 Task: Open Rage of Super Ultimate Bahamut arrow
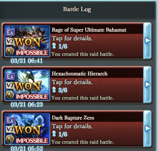(x=147, y=41)
